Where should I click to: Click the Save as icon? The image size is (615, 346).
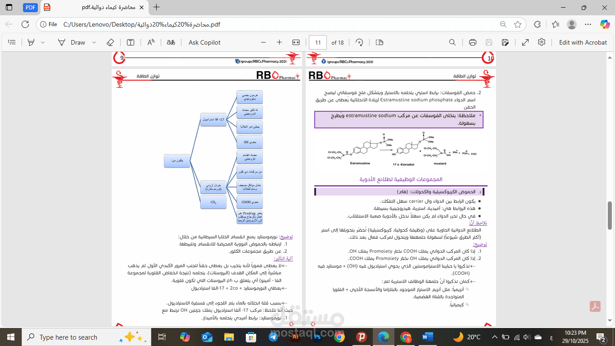click(505, 42)
